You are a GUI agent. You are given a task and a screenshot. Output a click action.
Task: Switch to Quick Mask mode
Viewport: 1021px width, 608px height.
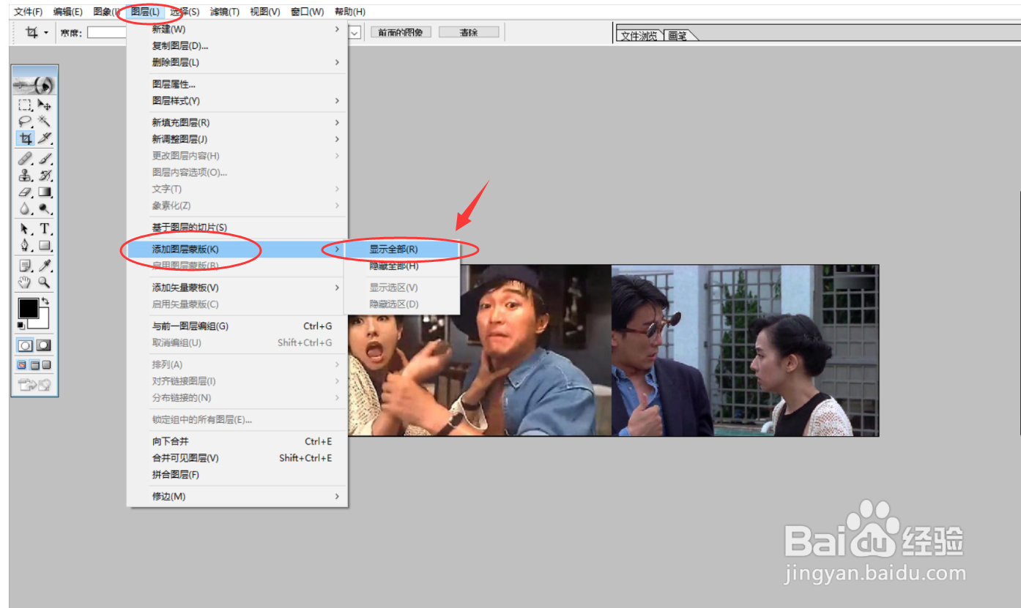click(x=44, y=345)
